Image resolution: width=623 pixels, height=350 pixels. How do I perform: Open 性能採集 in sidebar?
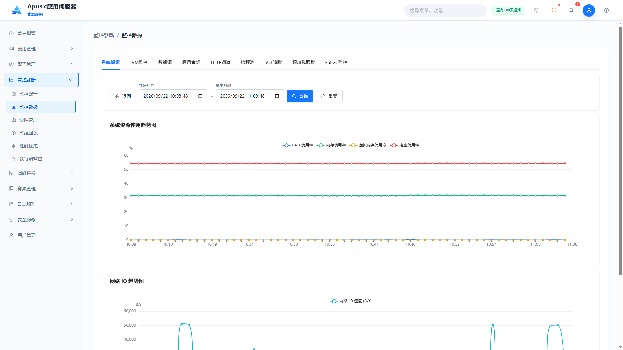click(x=42, y=146)
